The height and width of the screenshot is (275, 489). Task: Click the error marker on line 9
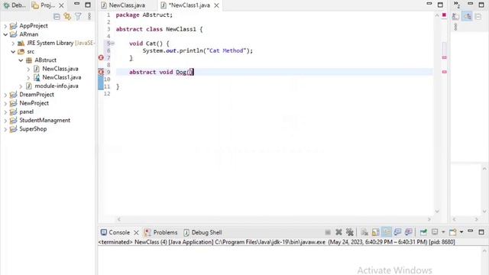tap(101, 72)
